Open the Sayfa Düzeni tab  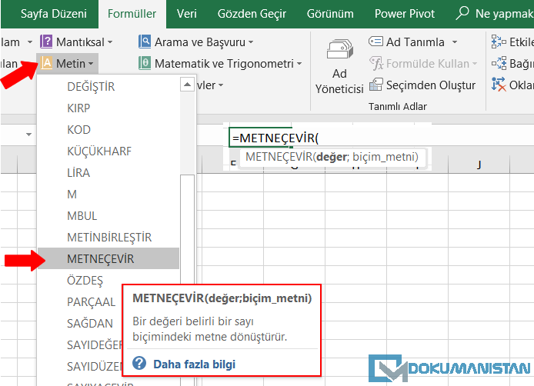tap(53, 14)
